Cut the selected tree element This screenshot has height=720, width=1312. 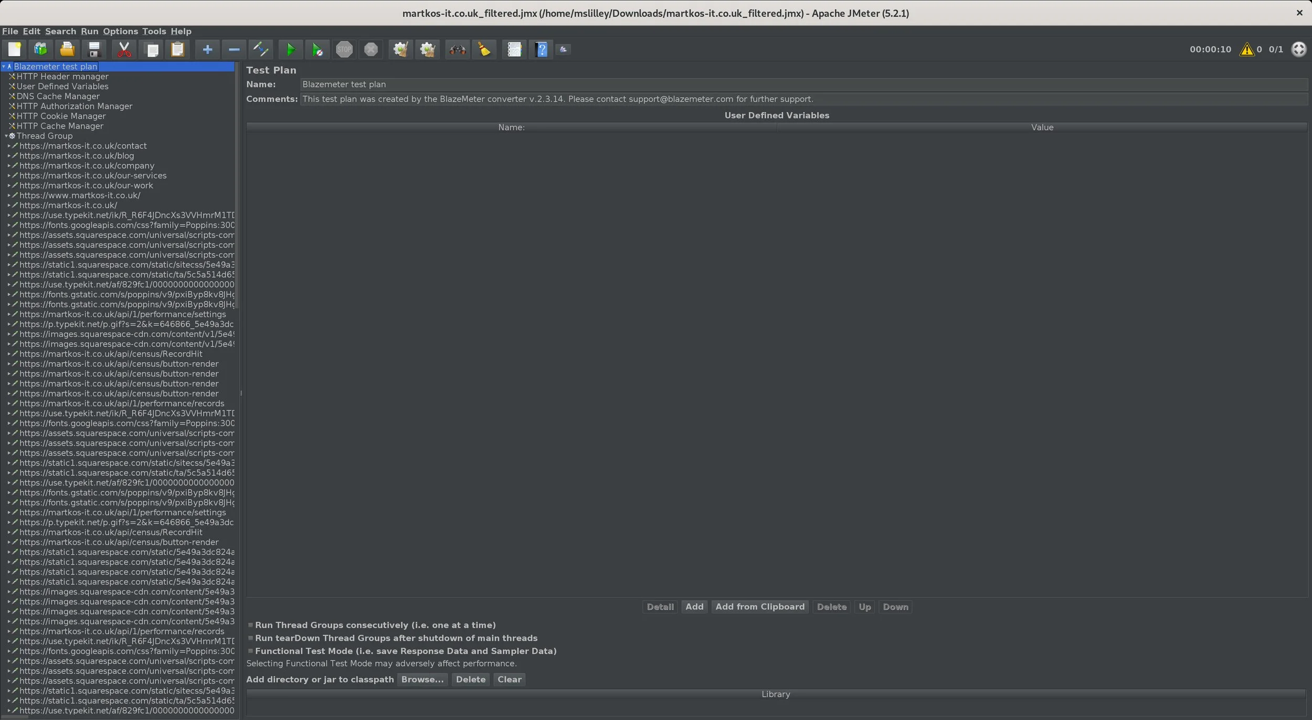124,49
